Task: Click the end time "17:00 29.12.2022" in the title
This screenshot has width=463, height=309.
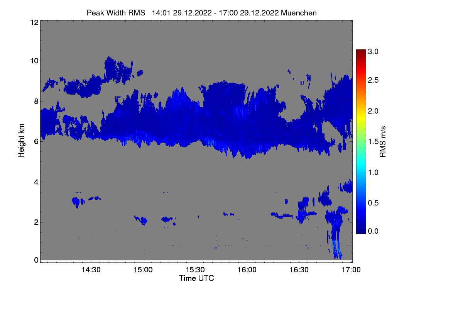Action: (x=250, y=13)
